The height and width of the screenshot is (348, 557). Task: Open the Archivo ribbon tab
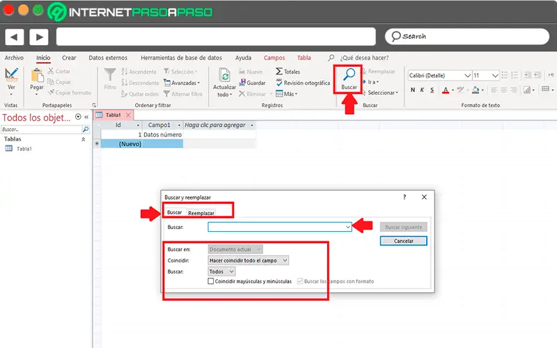[x=14, y=58]
